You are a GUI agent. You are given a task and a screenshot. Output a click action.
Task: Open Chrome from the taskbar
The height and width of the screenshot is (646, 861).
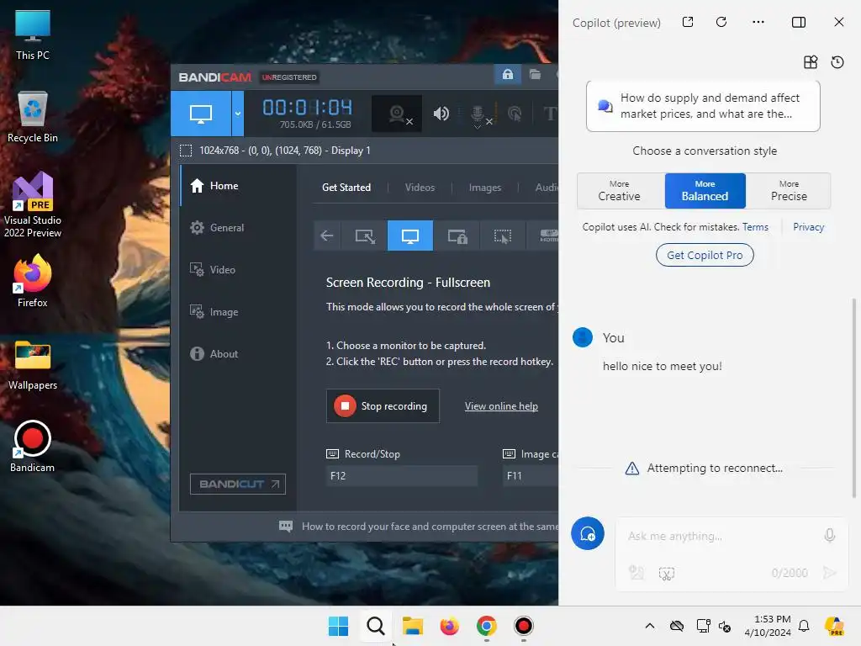pos(487,626)
